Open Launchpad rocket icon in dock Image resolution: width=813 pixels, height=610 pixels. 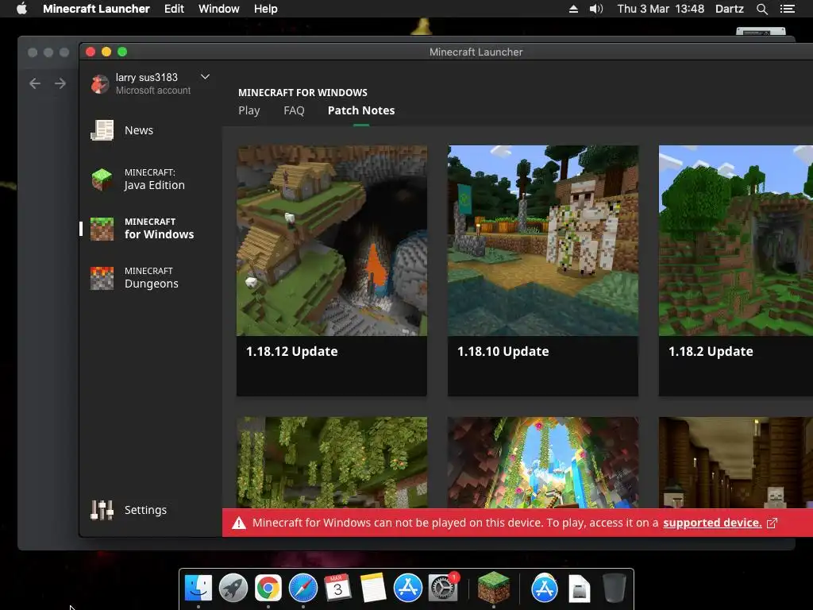(x=233, y=589)
